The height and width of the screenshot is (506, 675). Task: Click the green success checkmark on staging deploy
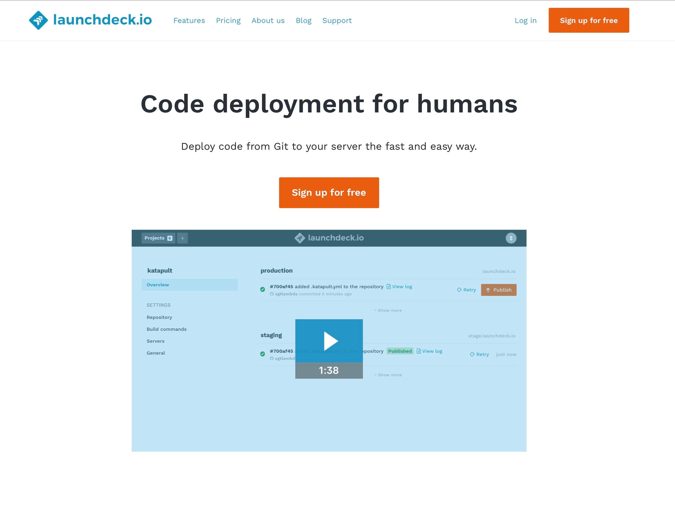coord(262,354)
